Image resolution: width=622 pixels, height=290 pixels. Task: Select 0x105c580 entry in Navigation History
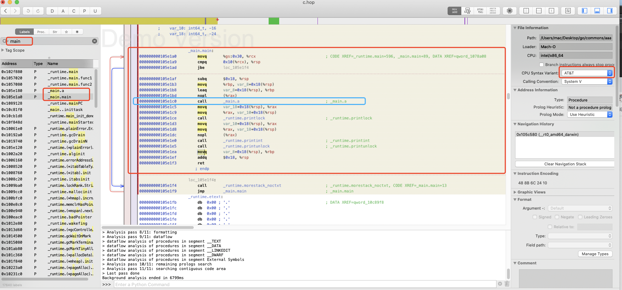pyautogui.click(x=564, y=134)
